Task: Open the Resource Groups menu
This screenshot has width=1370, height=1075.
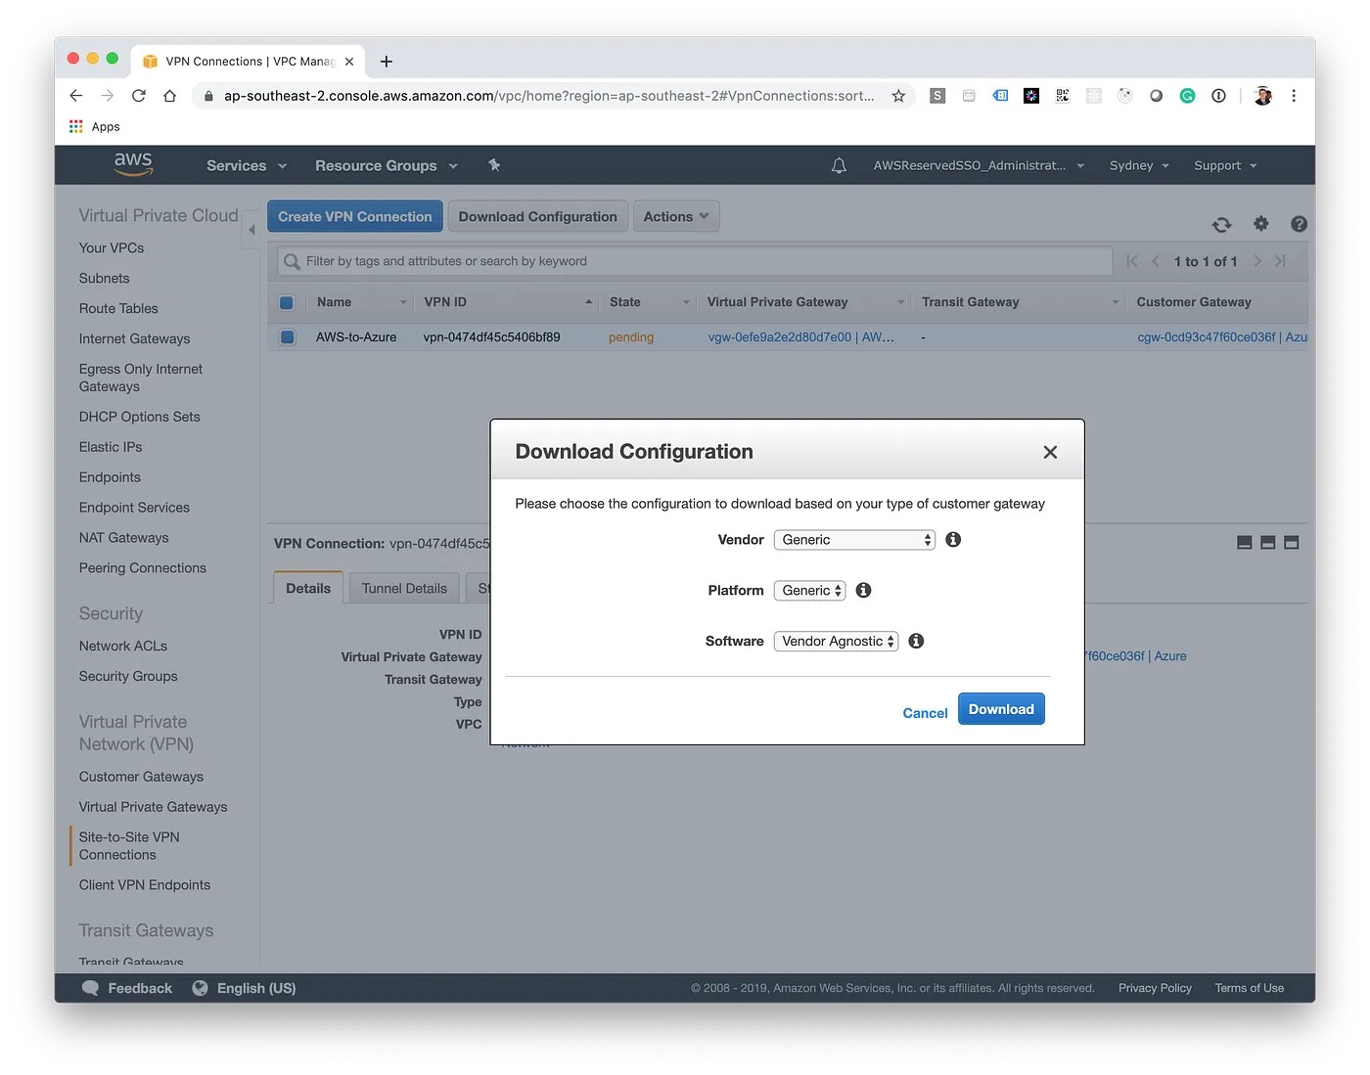Action: tap(387, 165)
